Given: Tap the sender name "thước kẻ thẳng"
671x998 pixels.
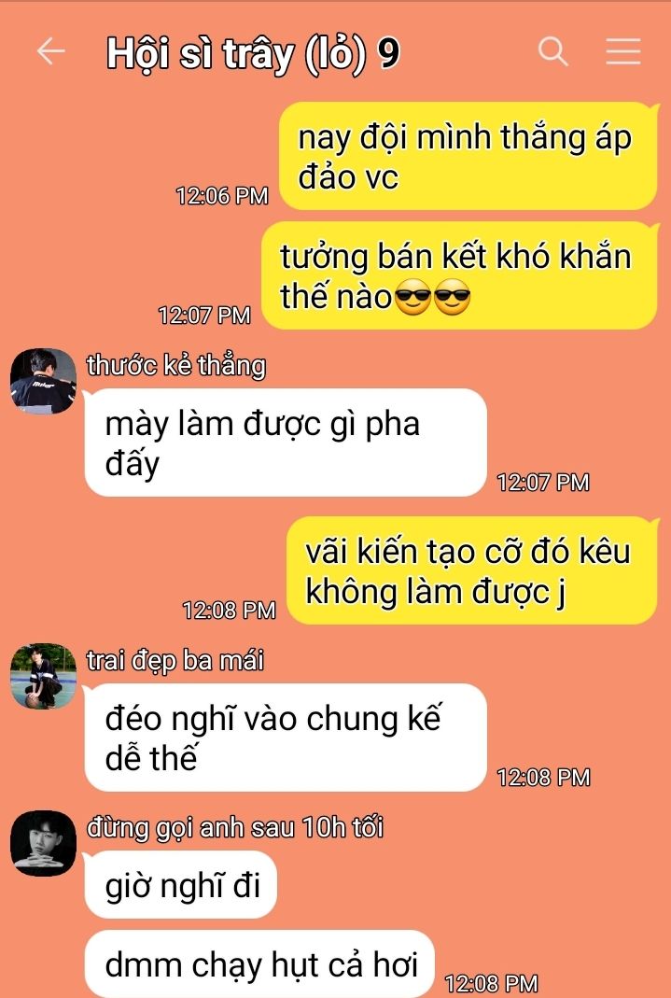Looking at the screenshot, I should point(176,365).
